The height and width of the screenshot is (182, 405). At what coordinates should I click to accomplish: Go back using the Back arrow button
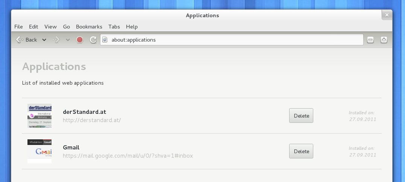[26, 40]
